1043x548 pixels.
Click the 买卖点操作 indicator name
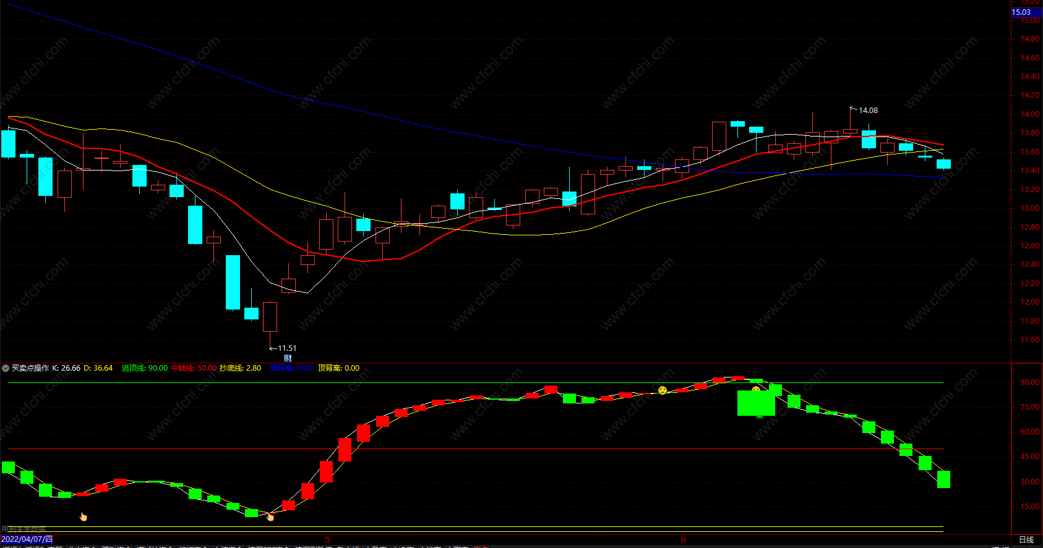pos(30,368)
